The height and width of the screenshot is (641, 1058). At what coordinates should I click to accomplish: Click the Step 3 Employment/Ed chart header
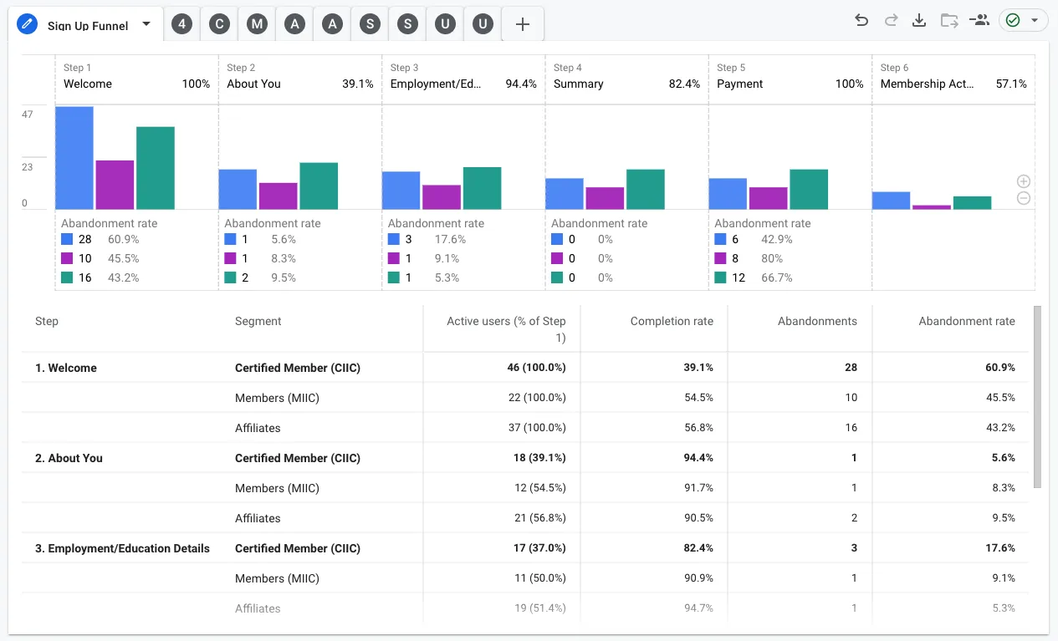coord(463,76)
